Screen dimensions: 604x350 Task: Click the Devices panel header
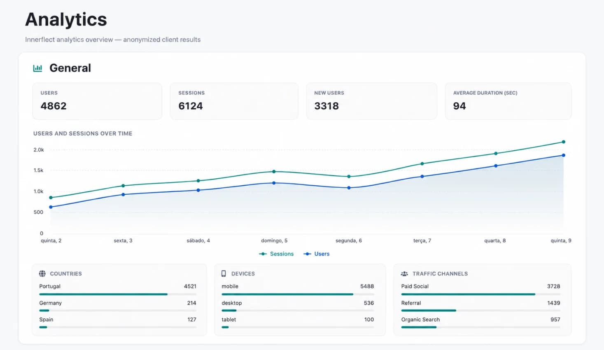(x=238, y=273)
